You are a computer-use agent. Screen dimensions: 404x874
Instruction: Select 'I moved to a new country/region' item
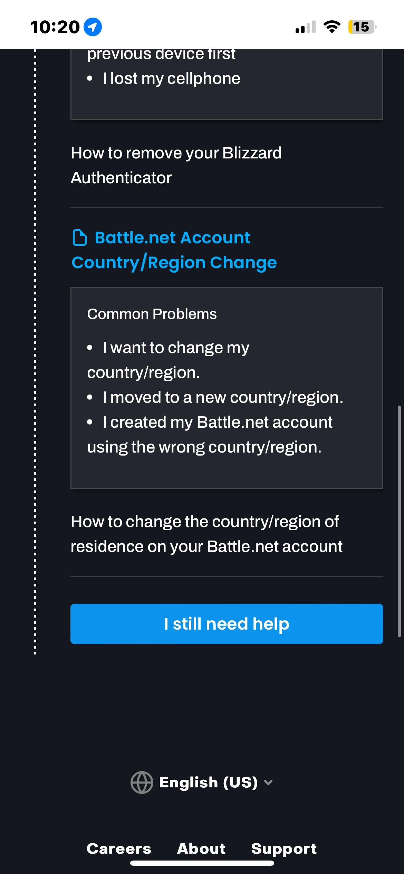pos(223,397)
